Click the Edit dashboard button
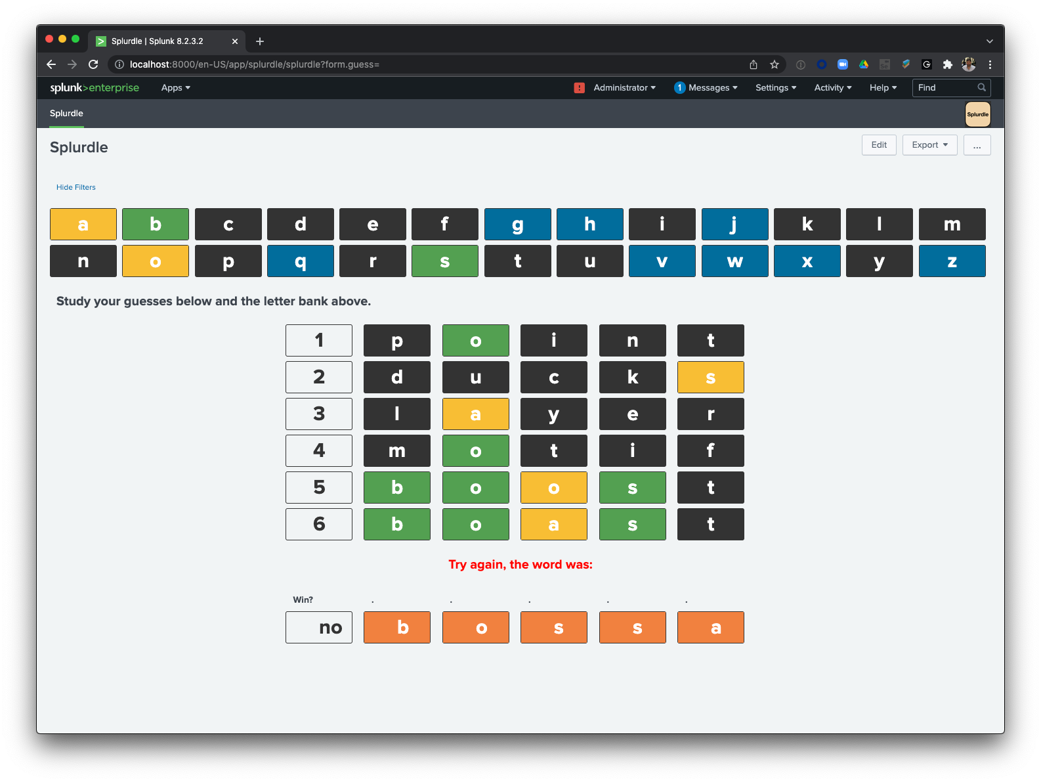 pos(879,145)
